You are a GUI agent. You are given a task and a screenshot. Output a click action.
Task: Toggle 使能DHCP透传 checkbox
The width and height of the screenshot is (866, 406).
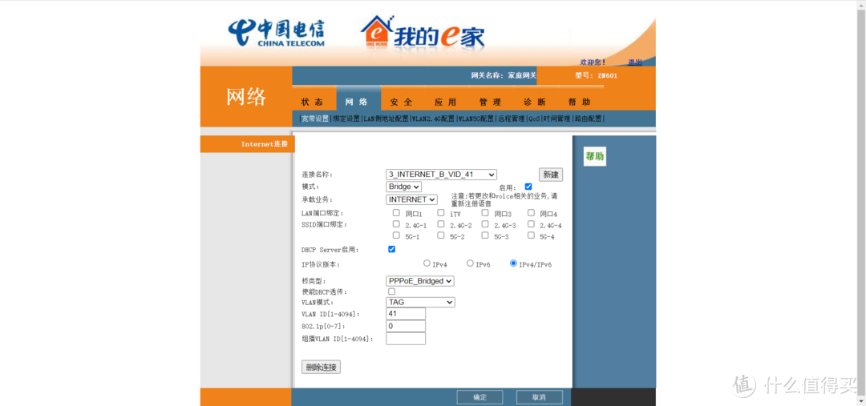tap(391, 291)
